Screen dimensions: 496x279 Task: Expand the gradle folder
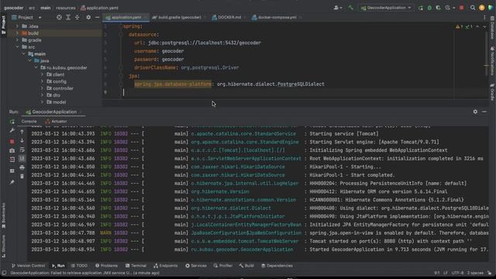coord(17,40)
